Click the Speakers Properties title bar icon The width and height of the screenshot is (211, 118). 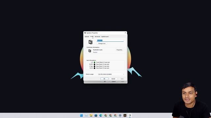85,33
